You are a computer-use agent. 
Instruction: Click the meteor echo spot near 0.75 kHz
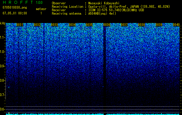click(x=9, y=88)
